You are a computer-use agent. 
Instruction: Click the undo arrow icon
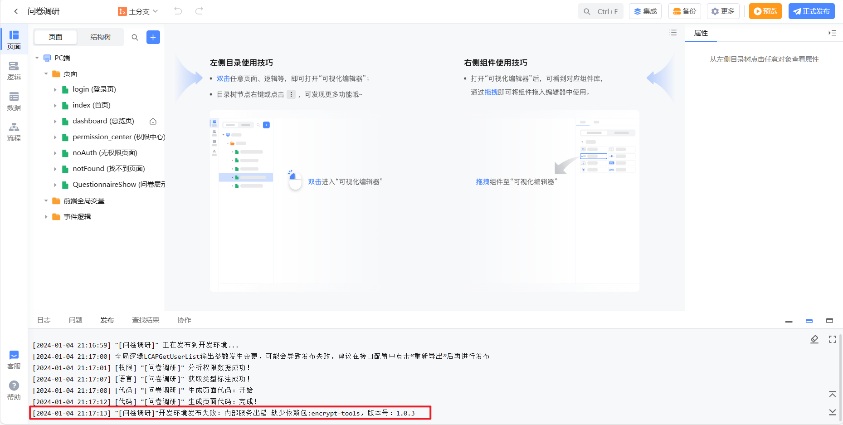pos(178,11)
